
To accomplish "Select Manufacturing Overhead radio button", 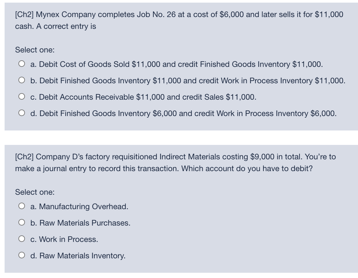I will point(22,206).
